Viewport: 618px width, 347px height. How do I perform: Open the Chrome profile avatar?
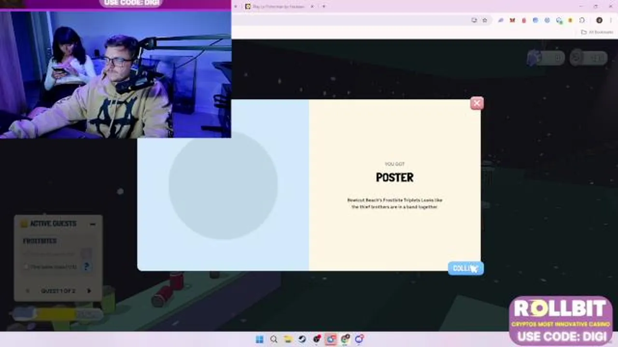(599, 20)
